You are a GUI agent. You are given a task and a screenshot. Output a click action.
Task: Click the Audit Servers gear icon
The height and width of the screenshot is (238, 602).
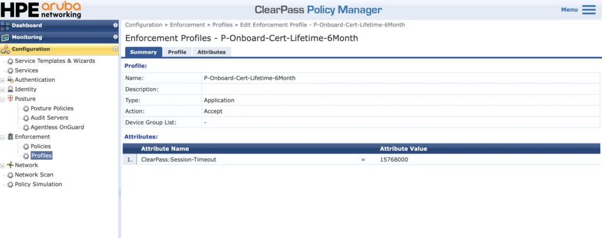click(x=26, y=118)
